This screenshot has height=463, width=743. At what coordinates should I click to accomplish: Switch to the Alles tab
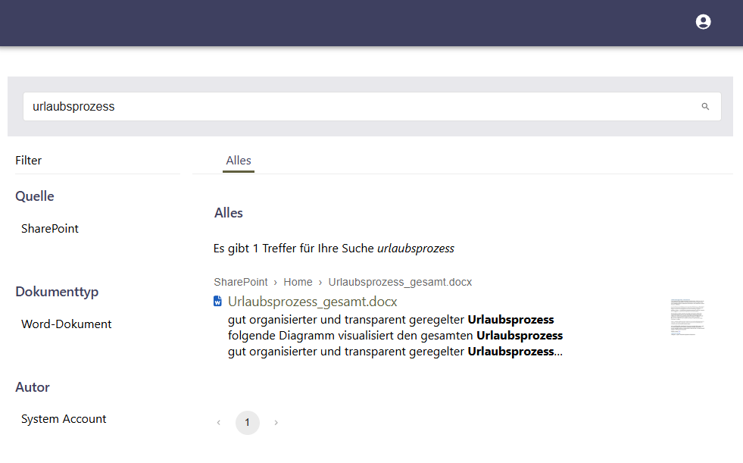[239, 161]
